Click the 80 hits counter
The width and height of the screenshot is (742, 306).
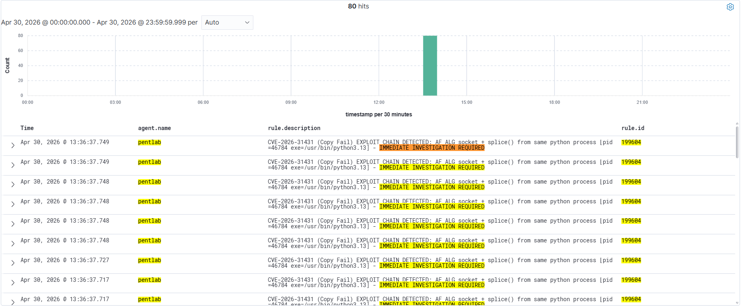[358, 6]
